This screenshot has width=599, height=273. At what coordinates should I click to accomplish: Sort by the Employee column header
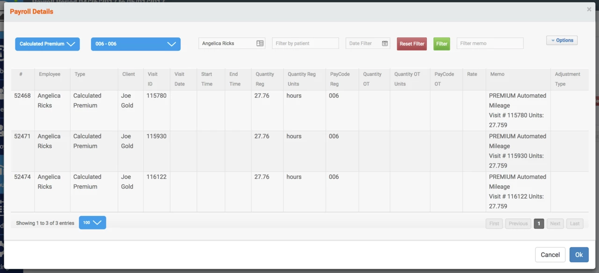pyautogui.click(x=50, y=74)
